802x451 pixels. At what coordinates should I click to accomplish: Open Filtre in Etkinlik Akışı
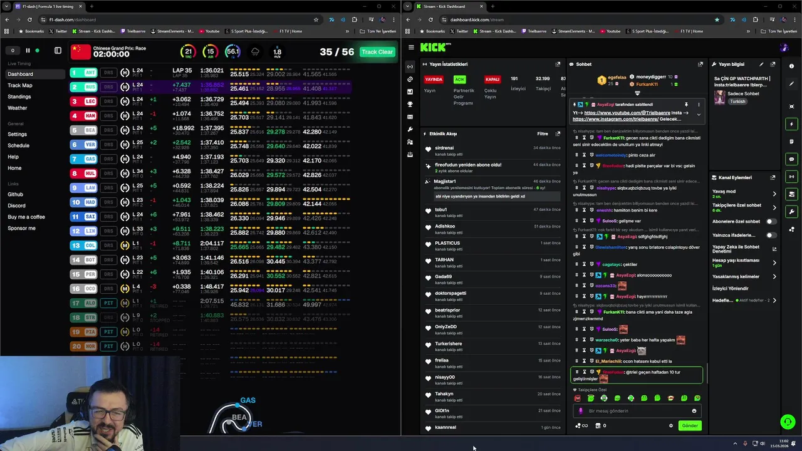(x=543, y=133)
